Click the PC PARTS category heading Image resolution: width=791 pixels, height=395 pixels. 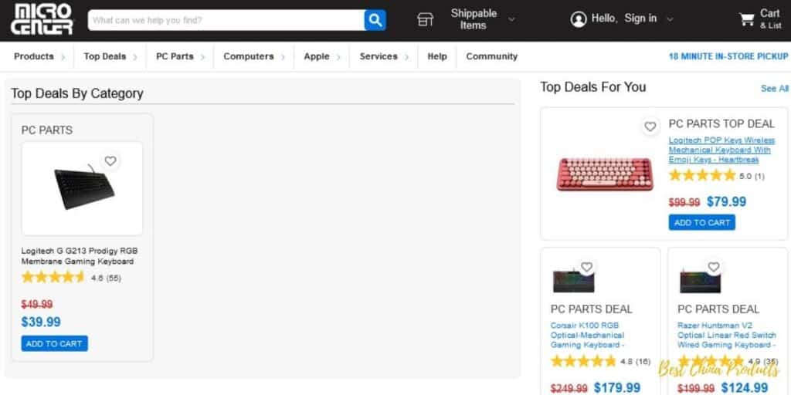click(x=47, y=130)
